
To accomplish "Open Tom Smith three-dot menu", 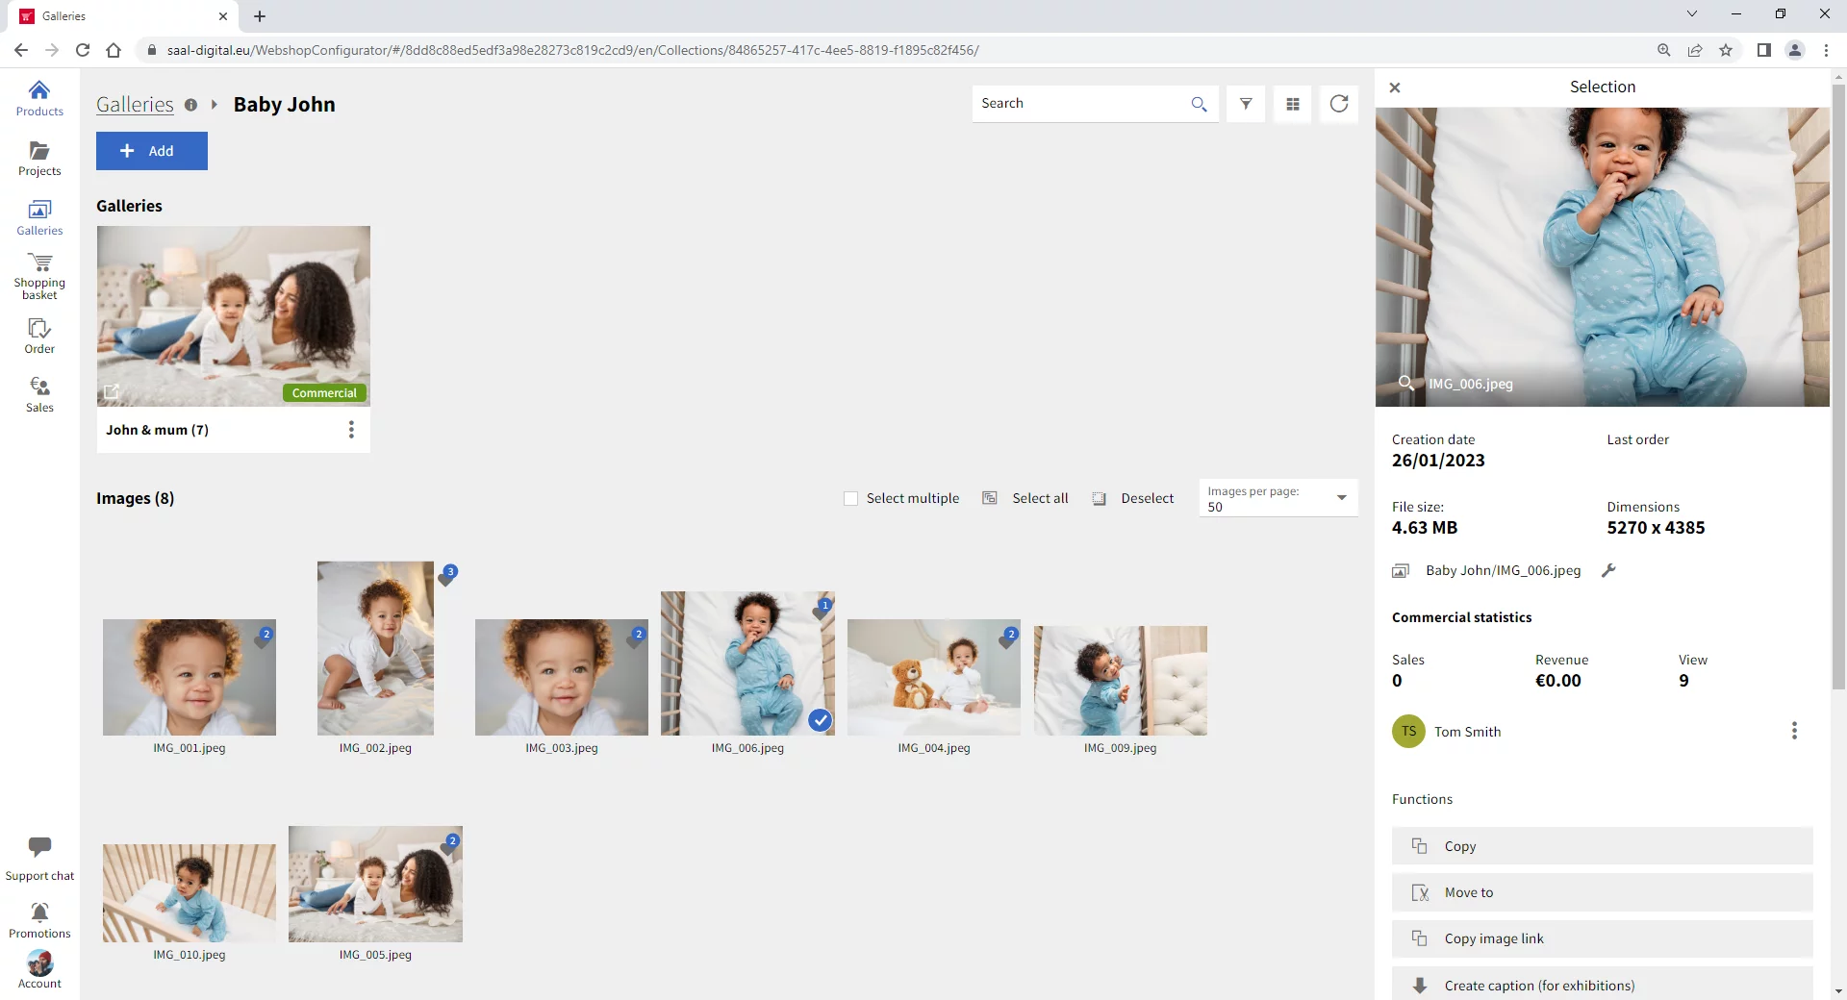I will click(x=1794, y=731).
